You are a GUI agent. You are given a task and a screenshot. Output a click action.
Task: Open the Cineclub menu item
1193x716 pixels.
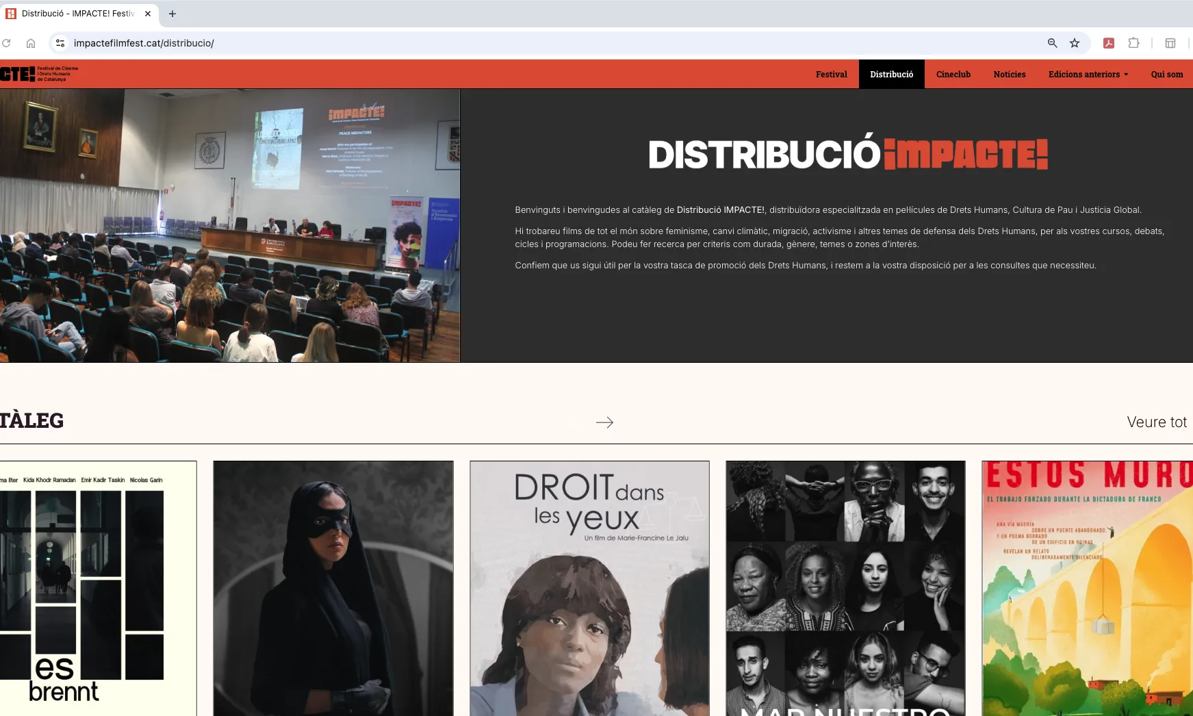pyautogui.click(x=953, y=74)
